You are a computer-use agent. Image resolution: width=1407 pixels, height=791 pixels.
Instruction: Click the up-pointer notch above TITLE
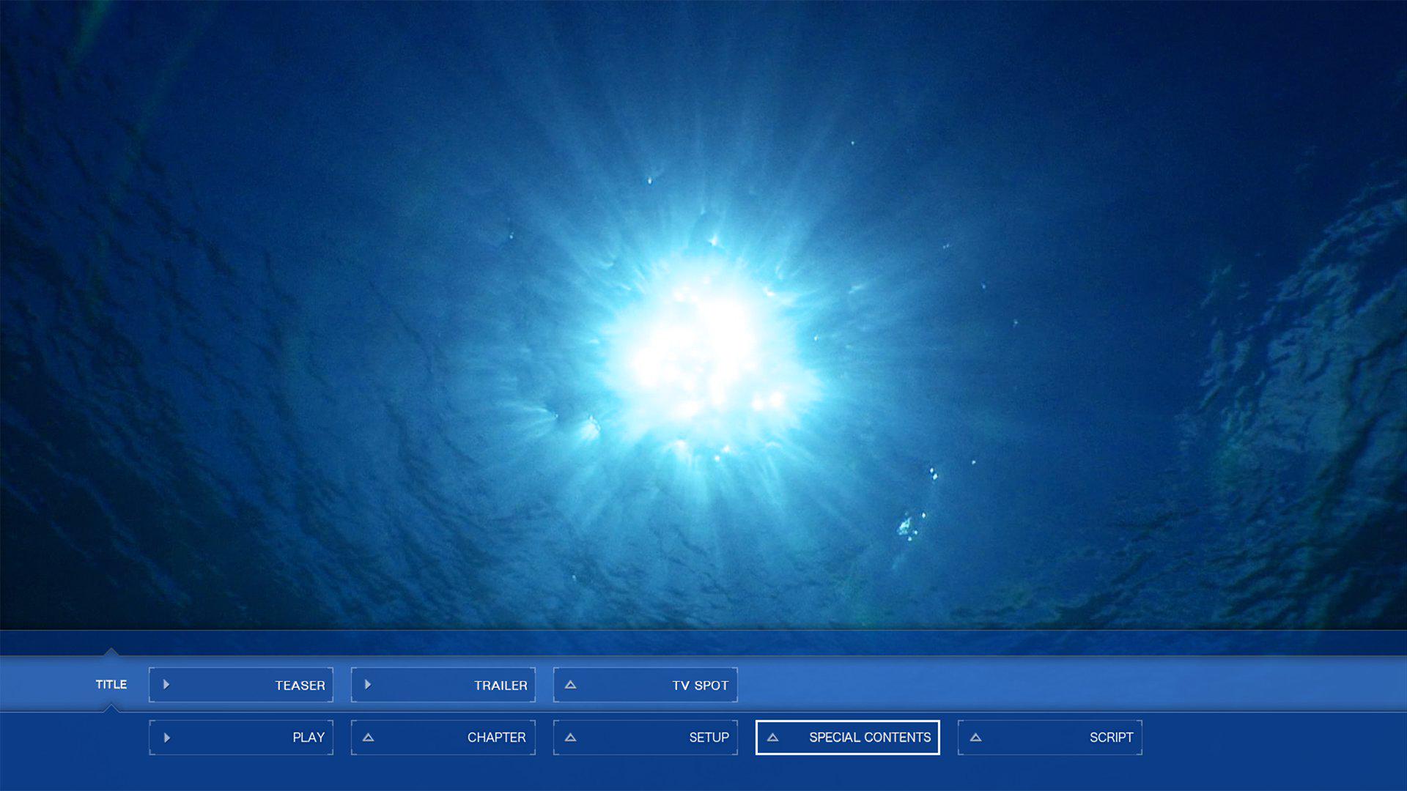pos(111,651)
